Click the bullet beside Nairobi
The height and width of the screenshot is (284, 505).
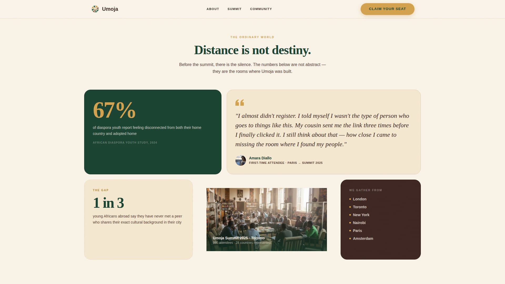pyautogui.click(x=350, y=223)
